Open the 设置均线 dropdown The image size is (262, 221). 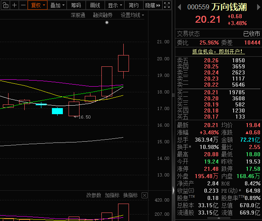pos(132,15)
